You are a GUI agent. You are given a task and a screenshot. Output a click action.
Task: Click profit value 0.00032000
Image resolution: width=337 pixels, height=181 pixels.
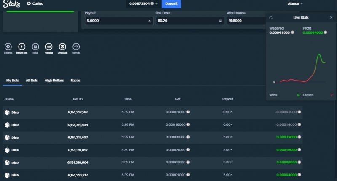(286, 137)
